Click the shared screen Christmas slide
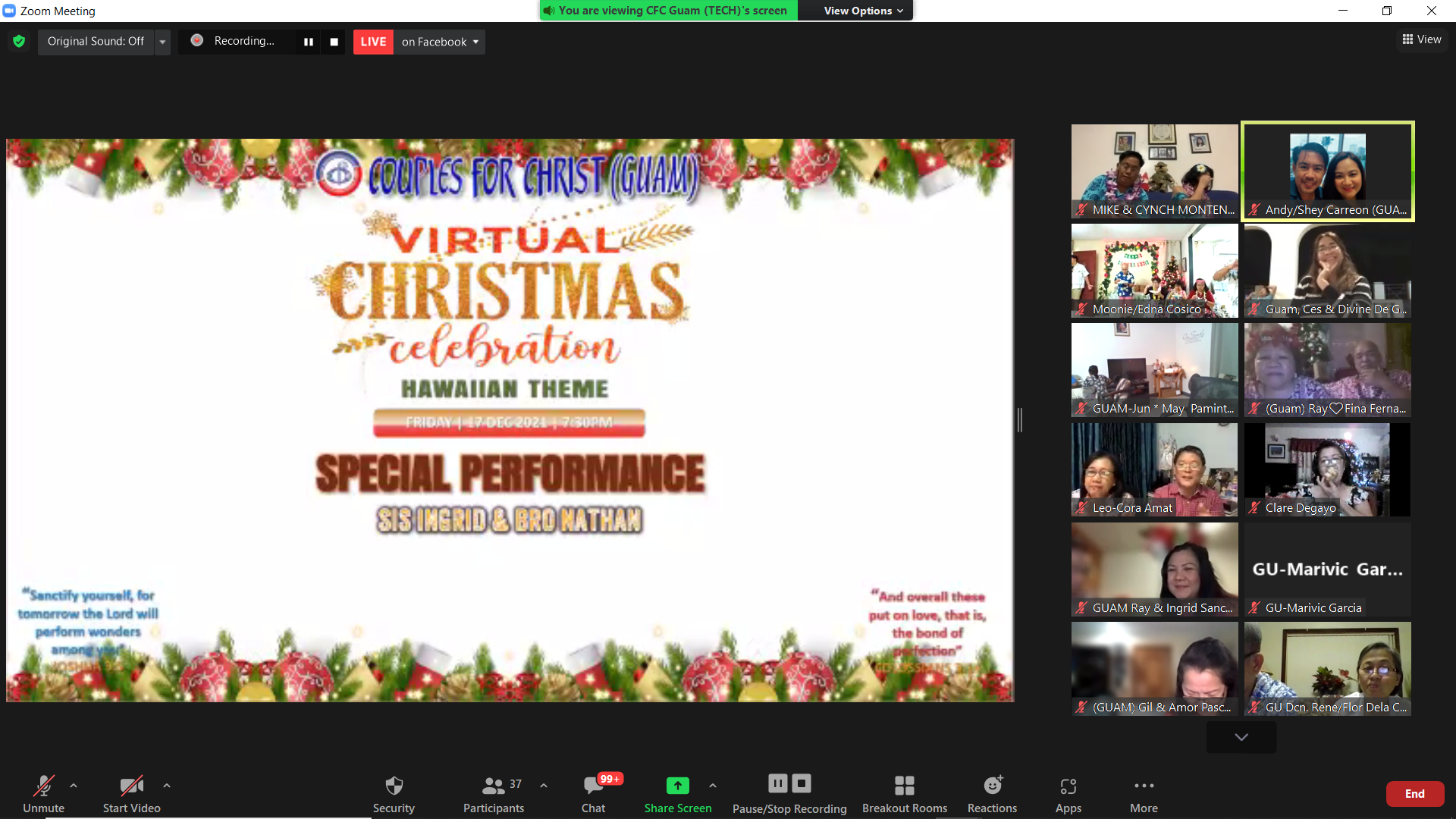This screenshot has height=819, width=1456. (510, 419)
